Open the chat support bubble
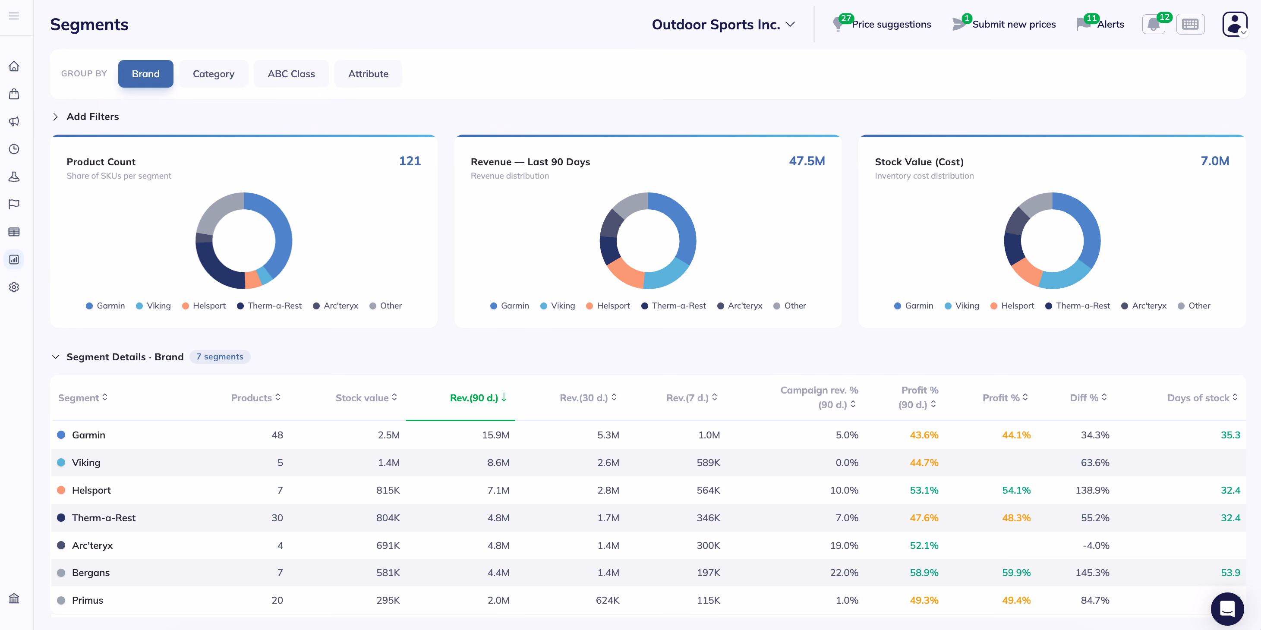 pyautogui.click(x=1227, y=609)
